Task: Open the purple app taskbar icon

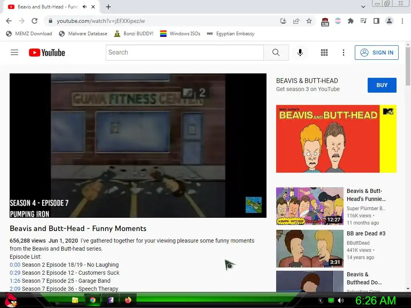Action: click(110, 300)
